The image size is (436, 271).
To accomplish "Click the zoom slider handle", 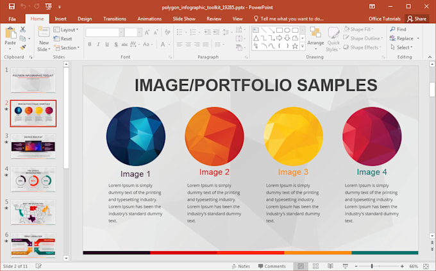I will [371, 266].
